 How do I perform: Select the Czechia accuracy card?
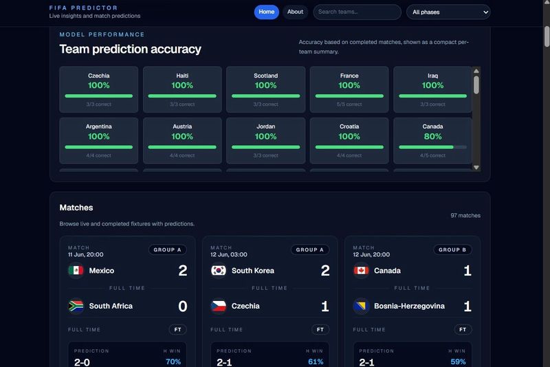(x=98, y=89)
